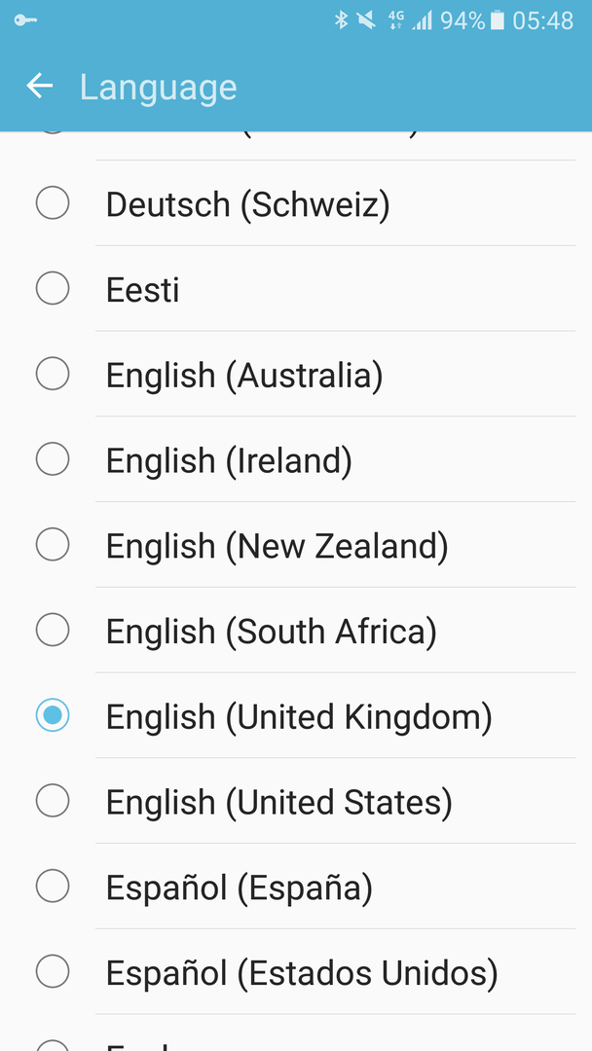Select the English (Australia) radio button
Image resolution: width=592 pixels, height=1051 pixels.
point(53,374)
